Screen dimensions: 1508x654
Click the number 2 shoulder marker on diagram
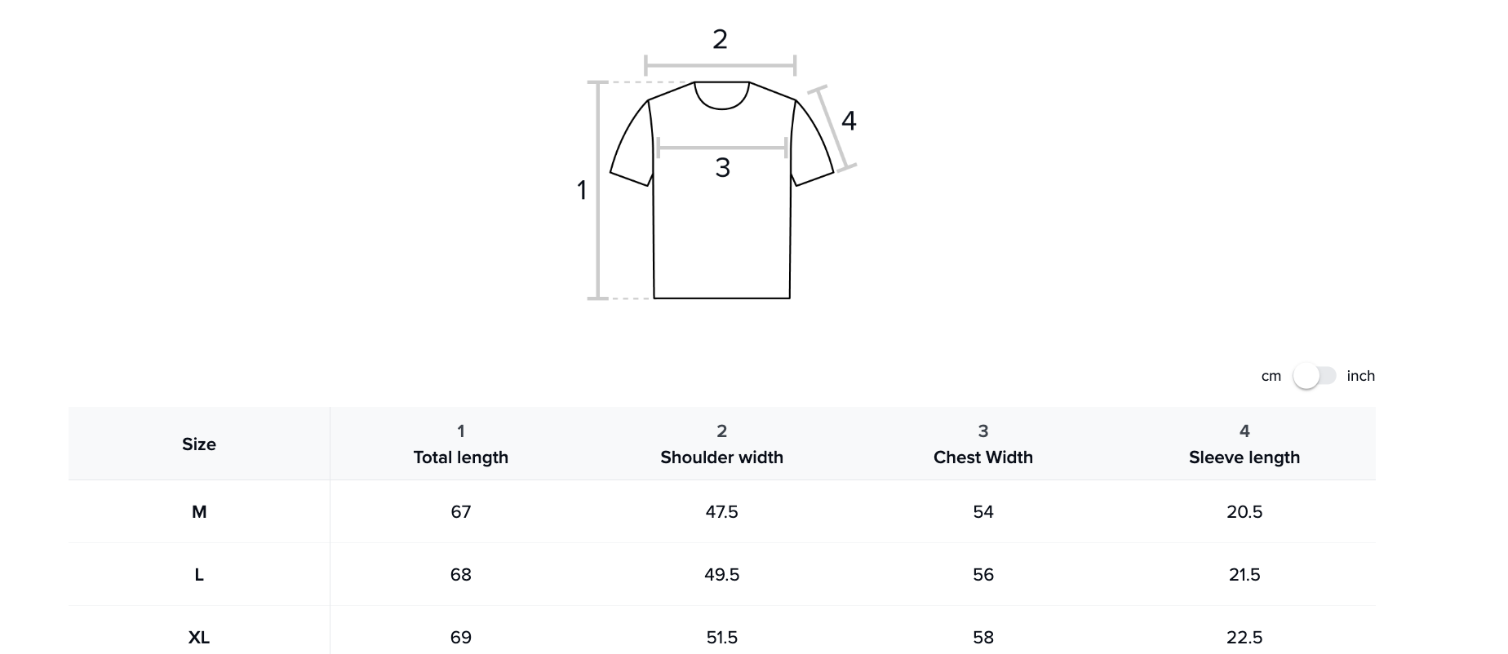point(720,39)
